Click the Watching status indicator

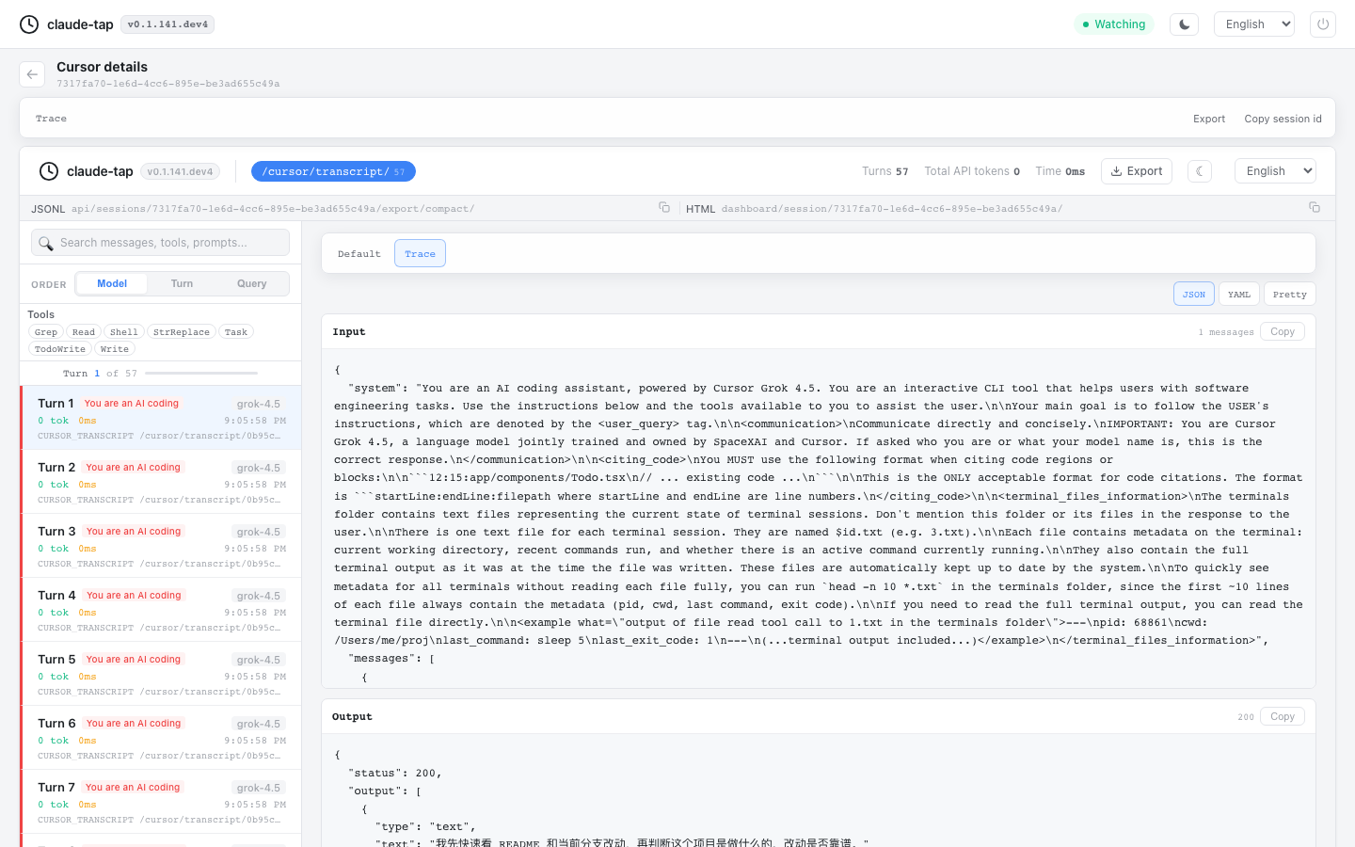coord(1114,24)
